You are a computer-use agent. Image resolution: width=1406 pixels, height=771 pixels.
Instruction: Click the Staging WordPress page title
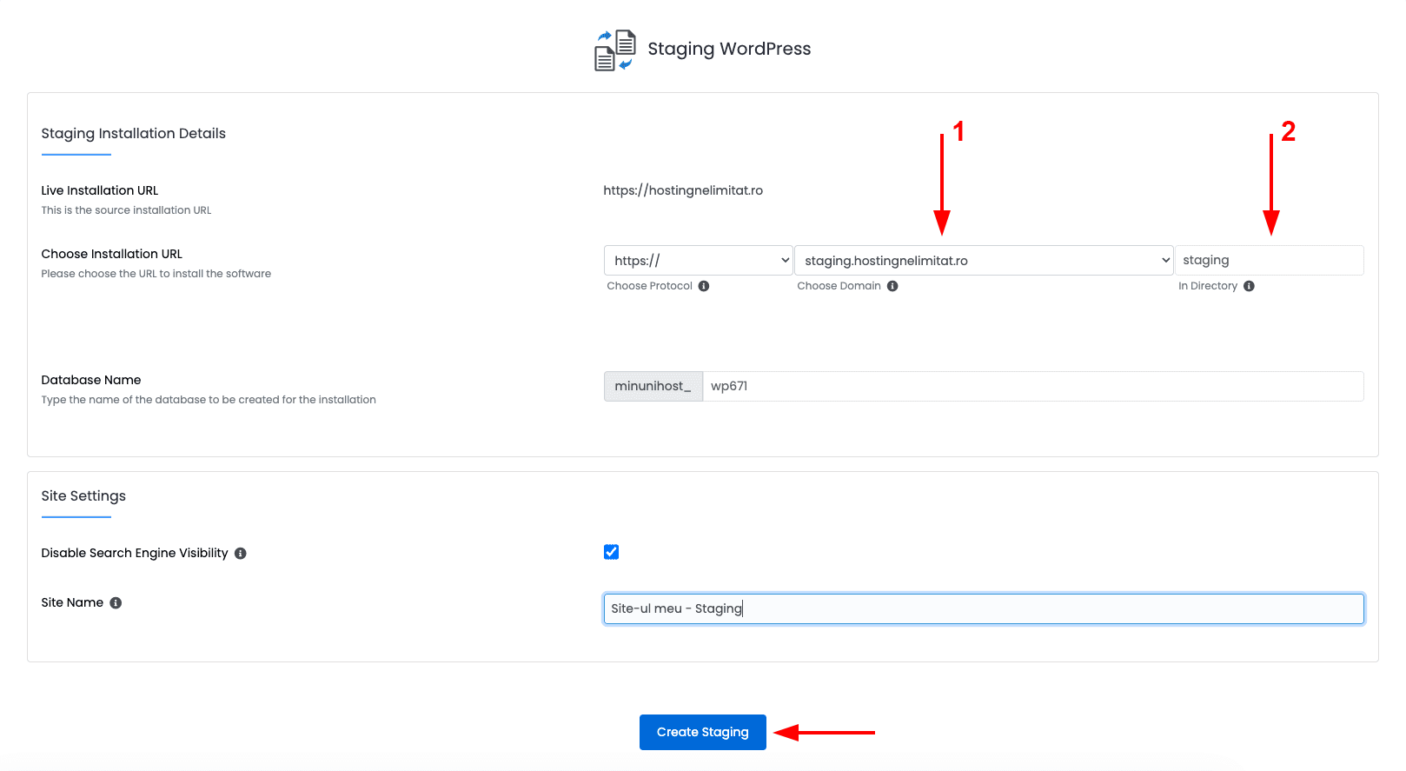point(729,50)
